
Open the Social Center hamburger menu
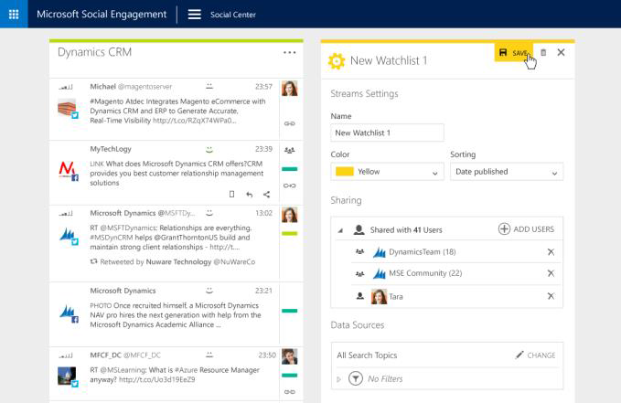pos(194,15)
